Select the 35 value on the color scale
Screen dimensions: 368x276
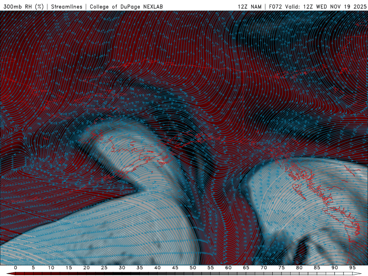click(140, 268)
